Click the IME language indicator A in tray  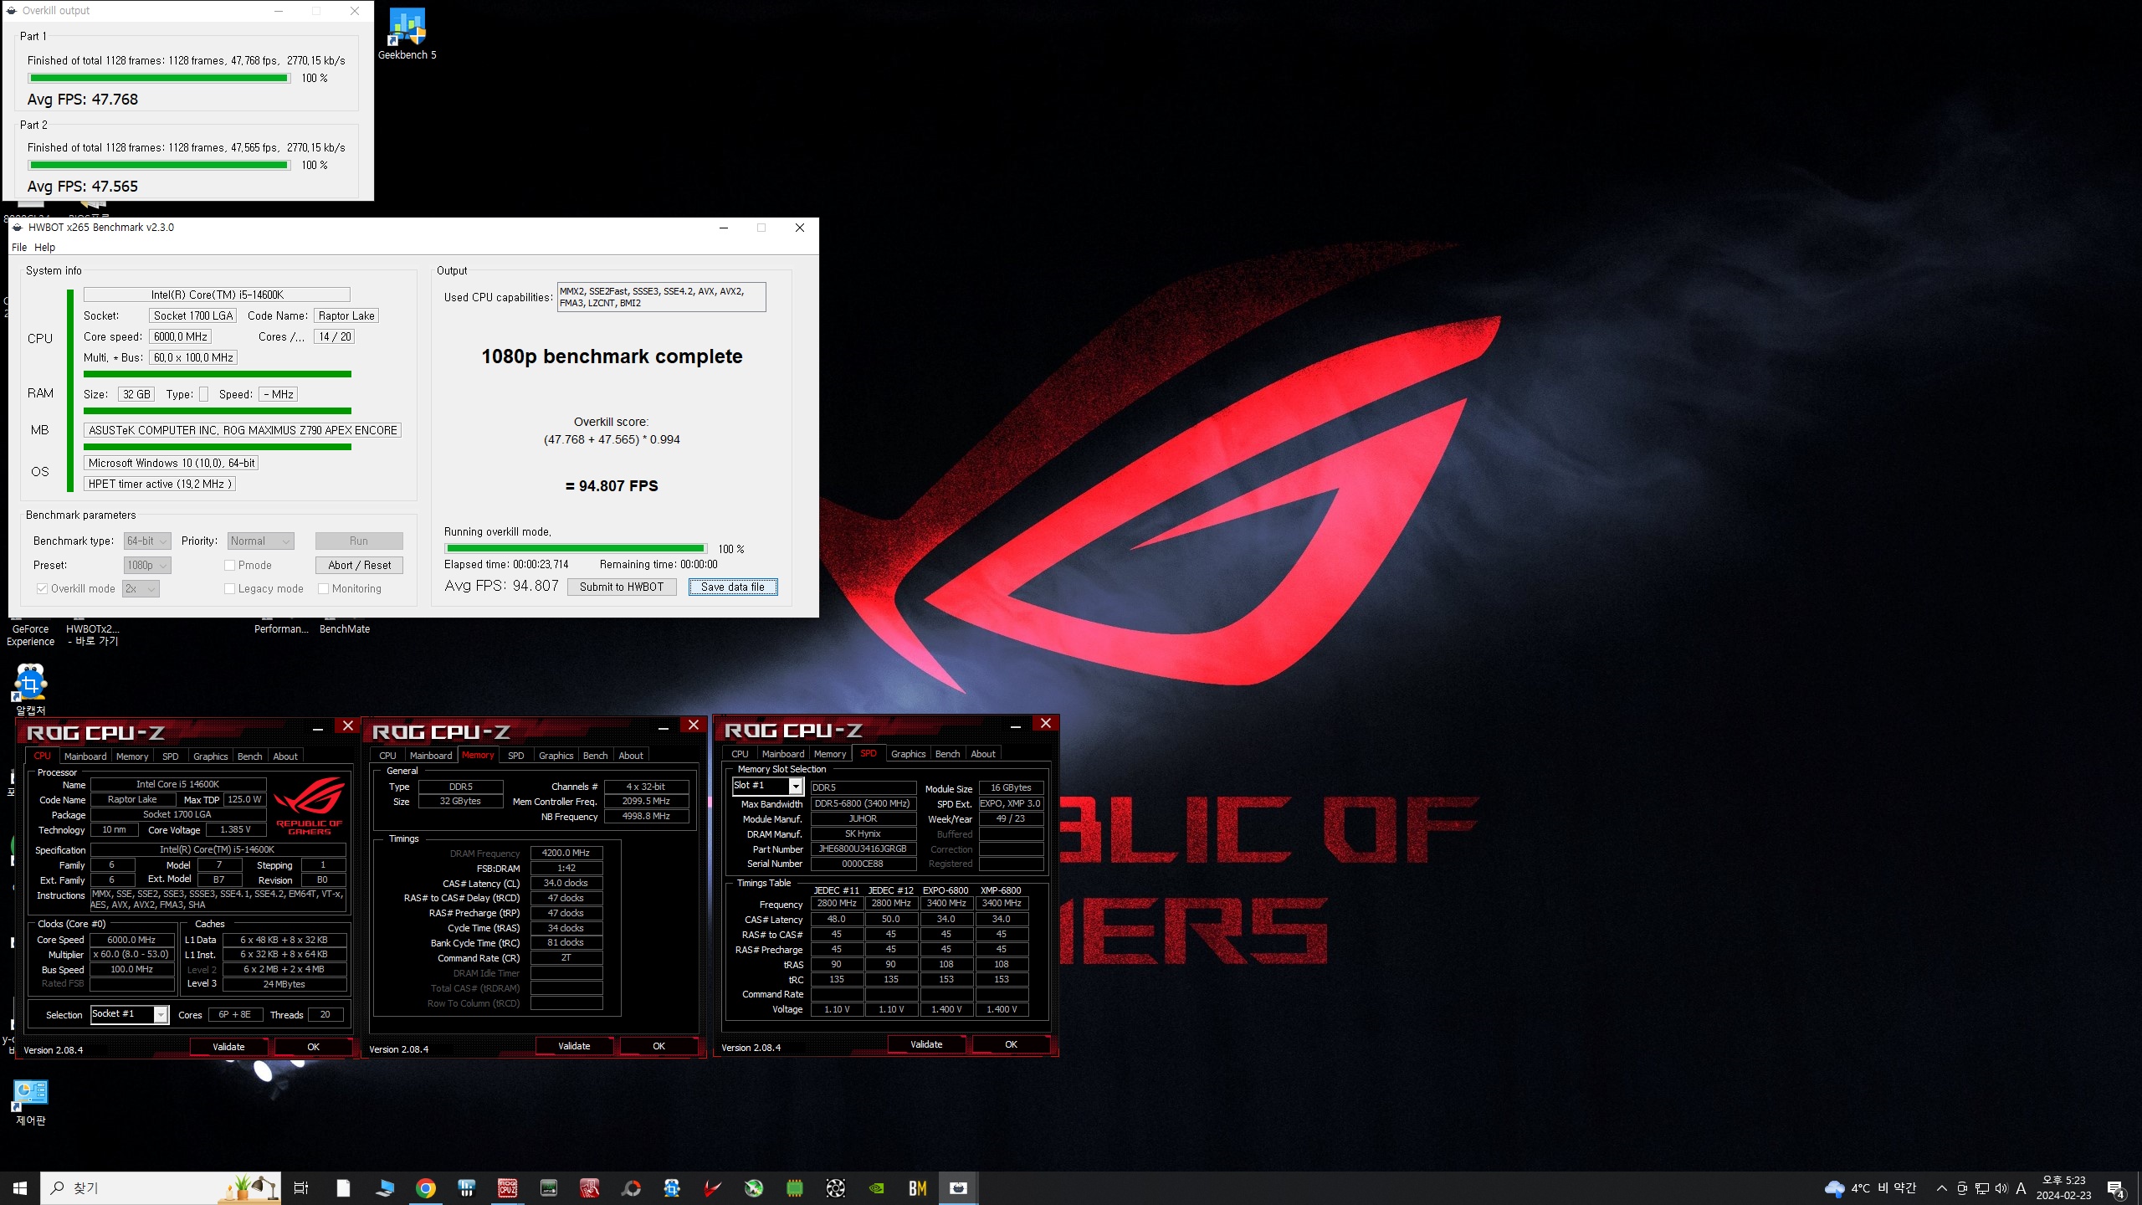[2021, 1188]
